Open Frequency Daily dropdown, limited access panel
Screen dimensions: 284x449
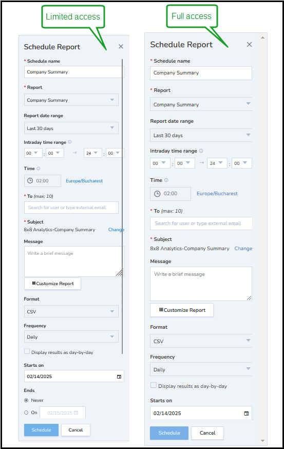(71, 337)
